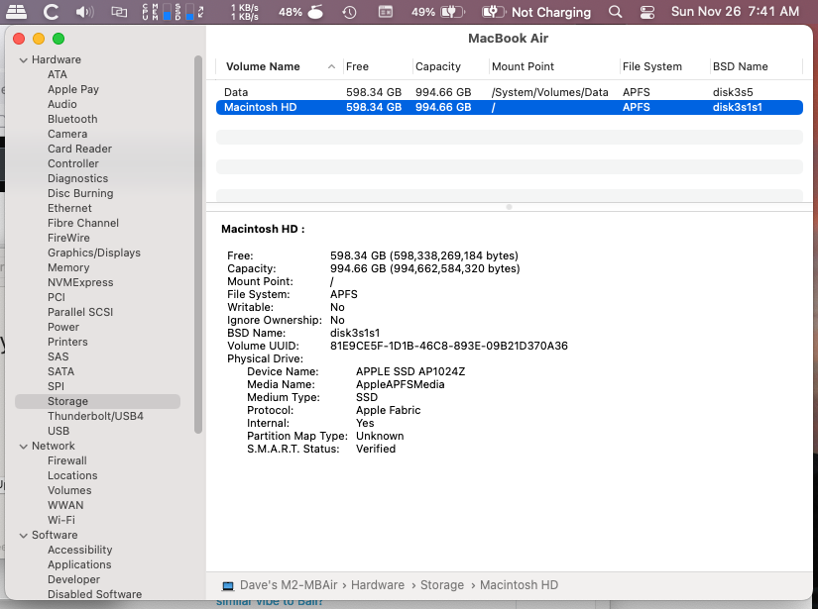Open Memory info in sidebar

68,267
